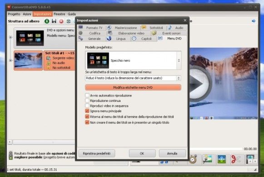The image size is (264, 177).
Task: Open the Modello predefinito template dropdown arrows
Action: (179, 61)
